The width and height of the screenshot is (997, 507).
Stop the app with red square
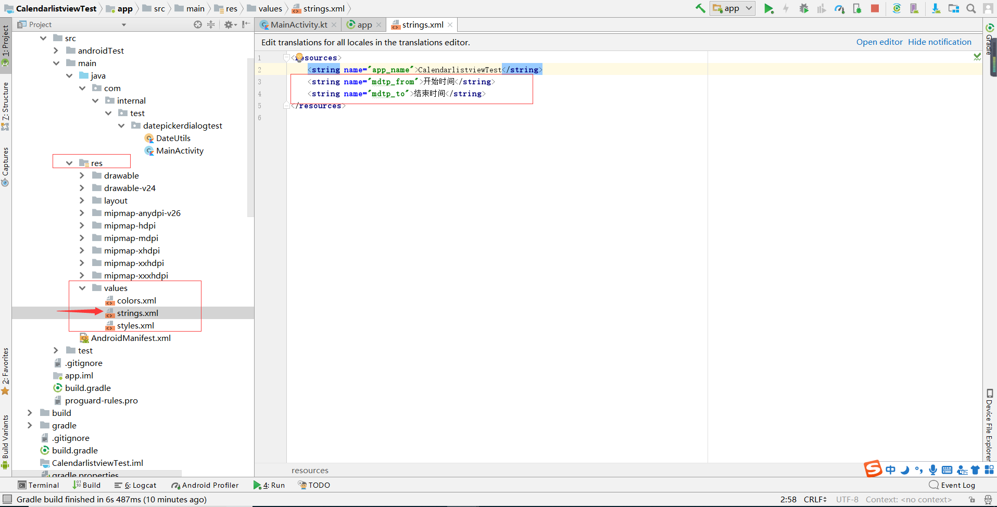pos(875,8)
